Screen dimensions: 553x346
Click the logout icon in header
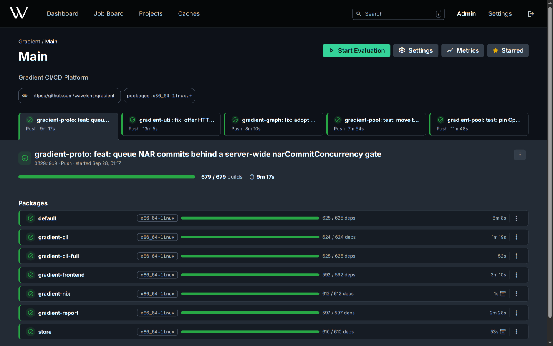(531, 14)
